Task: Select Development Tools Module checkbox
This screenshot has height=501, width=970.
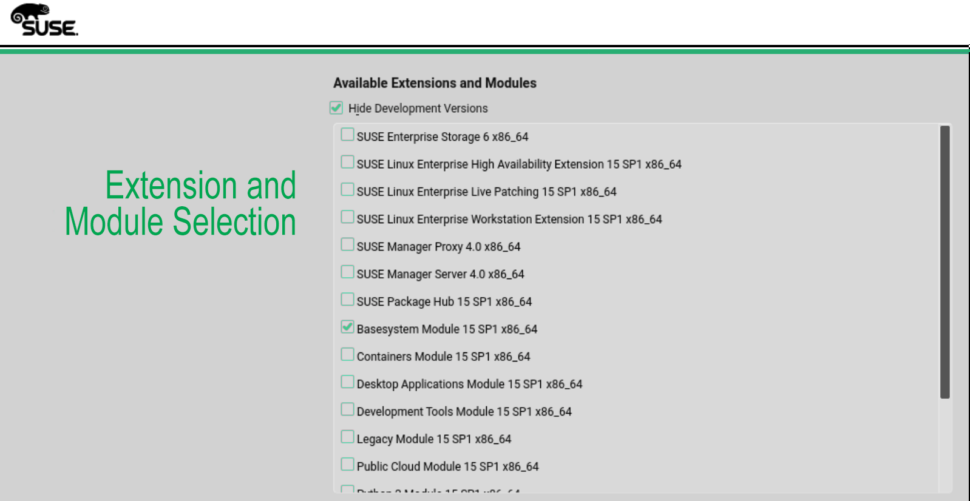Action: point(347,409)
